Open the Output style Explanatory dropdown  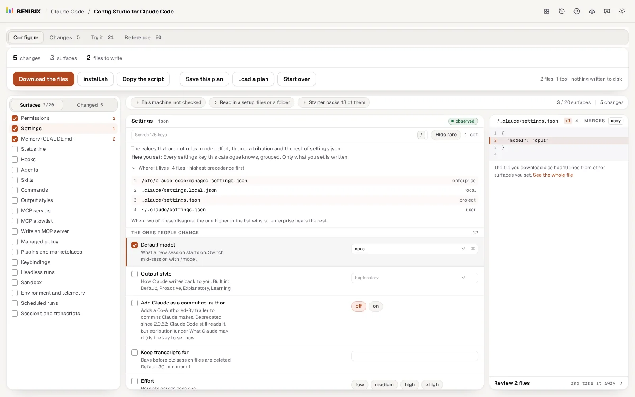point(414,278)
